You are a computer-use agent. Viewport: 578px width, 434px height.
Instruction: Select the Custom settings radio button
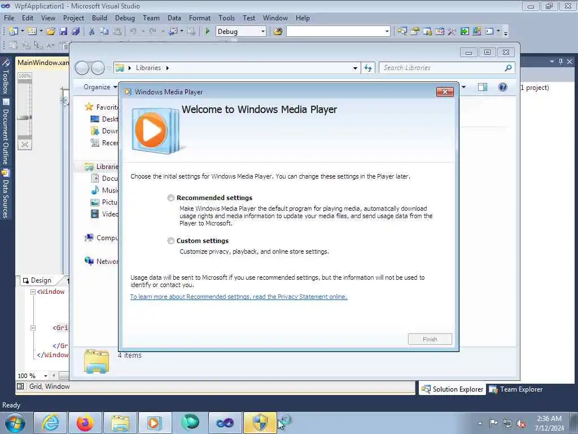(x=170, y=241)
